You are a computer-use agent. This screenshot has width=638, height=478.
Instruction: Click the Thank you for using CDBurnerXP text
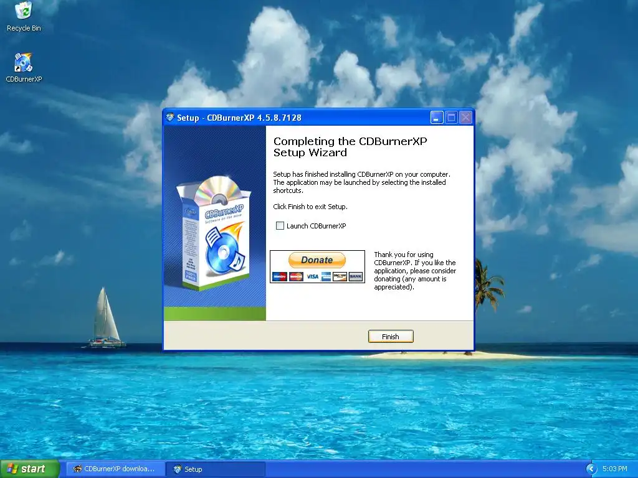pyautogui.click(x=415, y=271)
